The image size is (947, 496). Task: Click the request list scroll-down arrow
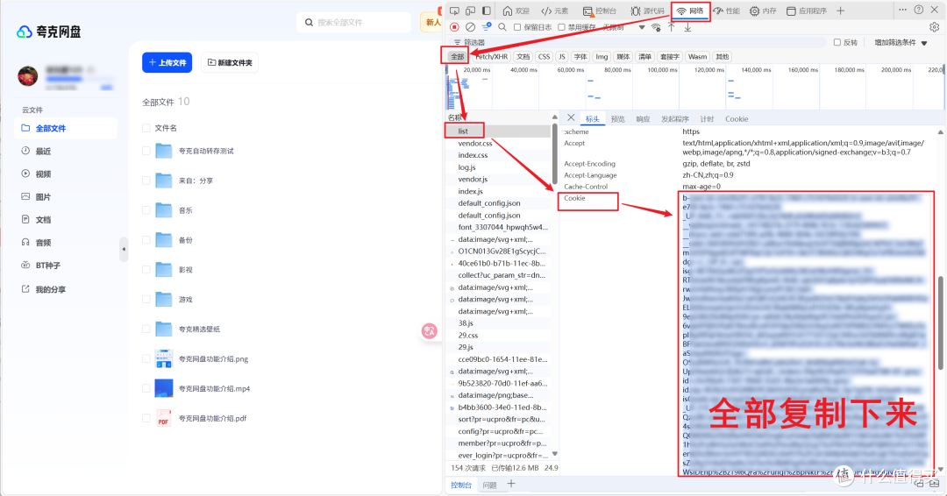pos(554,454)
